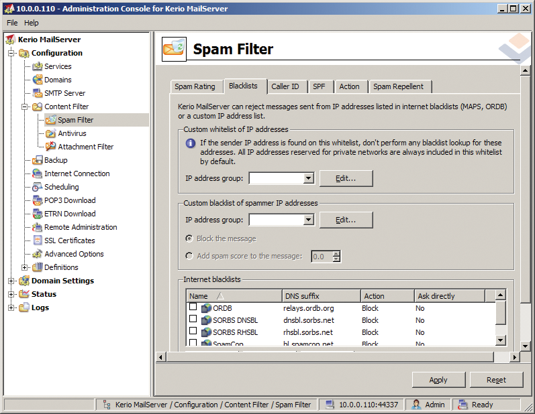
Task: Collapse the Content Filter tree node
Action: [25, 107]
